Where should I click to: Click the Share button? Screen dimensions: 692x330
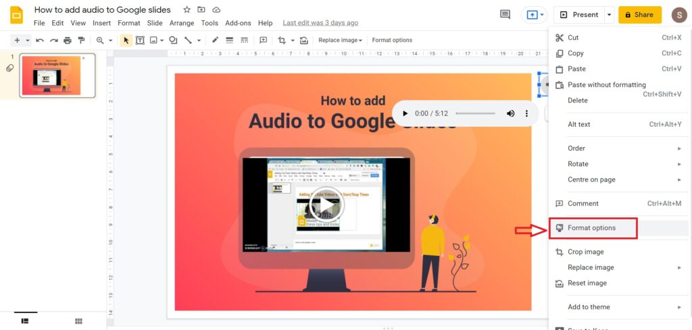[639, 15]
